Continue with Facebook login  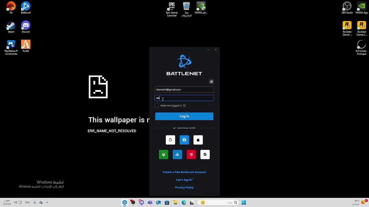[184, 140]
